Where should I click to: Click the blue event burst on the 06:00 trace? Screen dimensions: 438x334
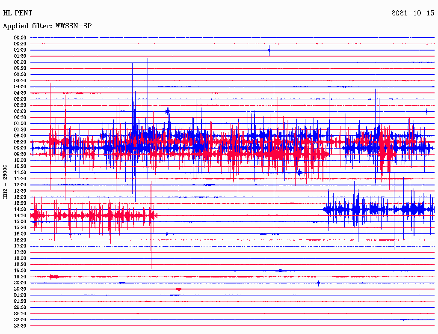168,111
